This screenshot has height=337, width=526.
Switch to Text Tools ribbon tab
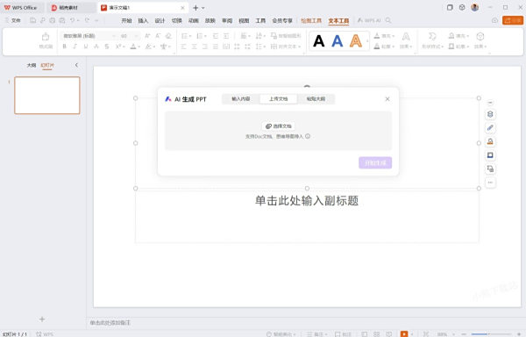pyautogui.click(x=338, y=21)
